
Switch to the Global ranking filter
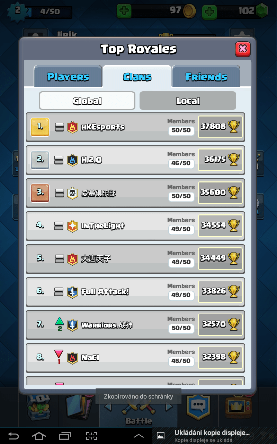click(x=87, y=101)
